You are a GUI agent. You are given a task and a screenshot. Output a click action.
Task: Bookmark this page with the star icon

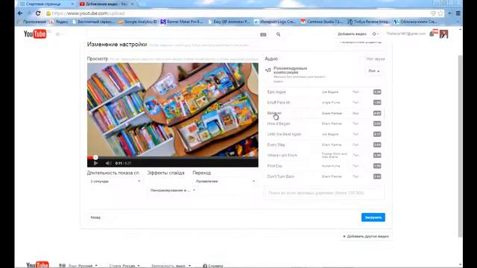440,13
